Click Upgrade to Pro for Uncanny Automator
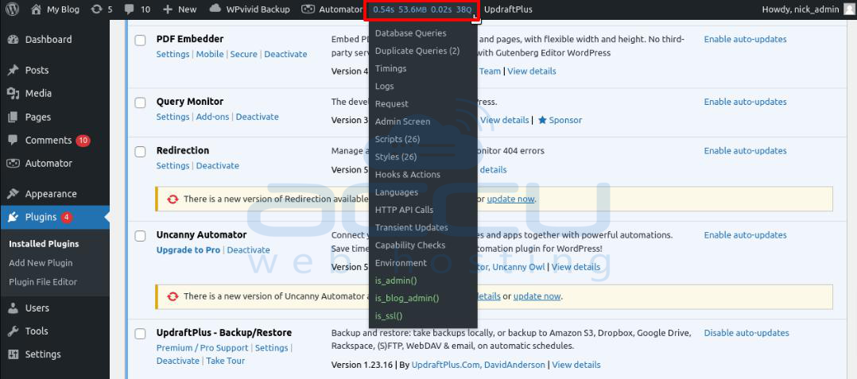The width and height of the screenshot is (857, 379). 188,250
